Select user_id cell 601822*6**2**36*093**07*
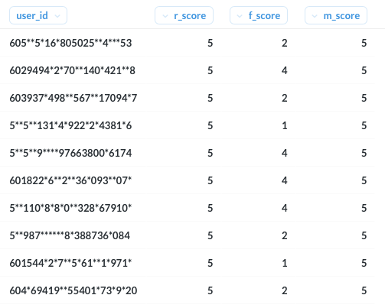The width and height of the screenshot is (385, 308). 70,180
